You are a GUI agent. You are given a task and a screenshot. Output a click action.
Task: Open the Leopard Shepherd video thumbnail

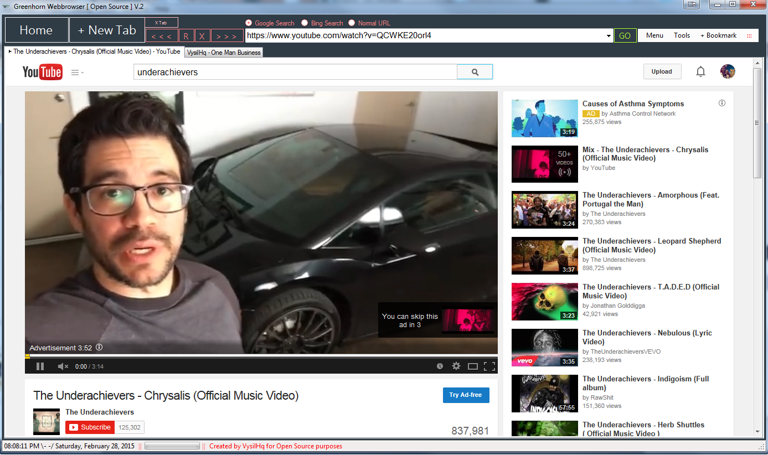coord(544,256)
